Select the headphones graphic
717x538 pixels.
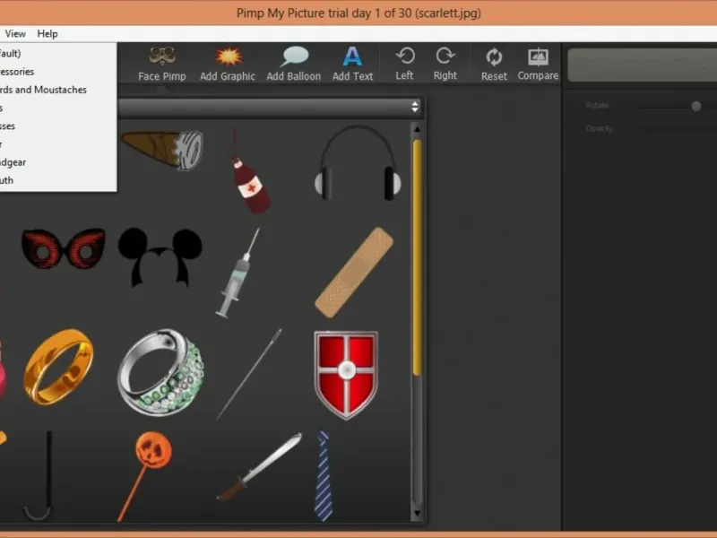[358, 163]
